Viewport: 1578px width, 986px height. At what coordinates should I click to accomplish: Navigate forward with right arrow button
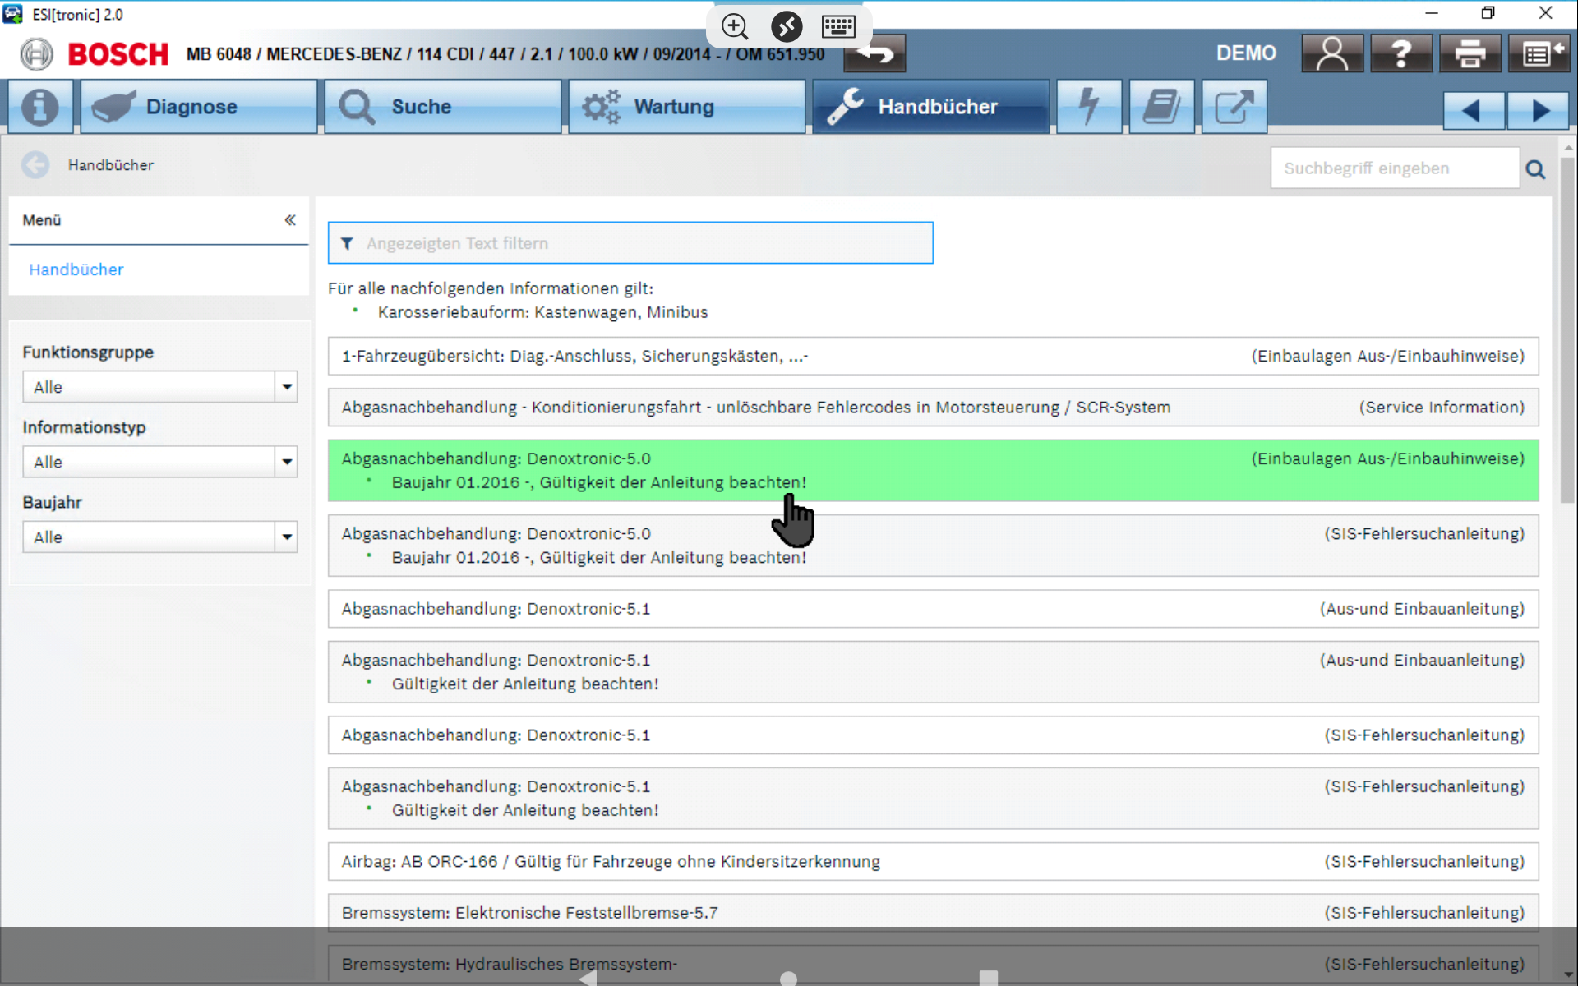pyautogui.click(x=1538, y=110)
